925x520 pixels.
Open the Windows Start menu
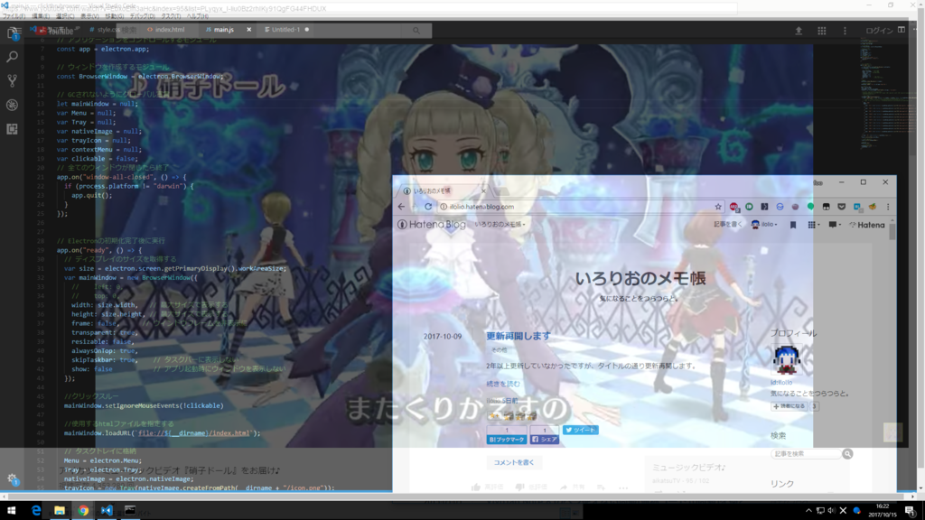point(11,511)
